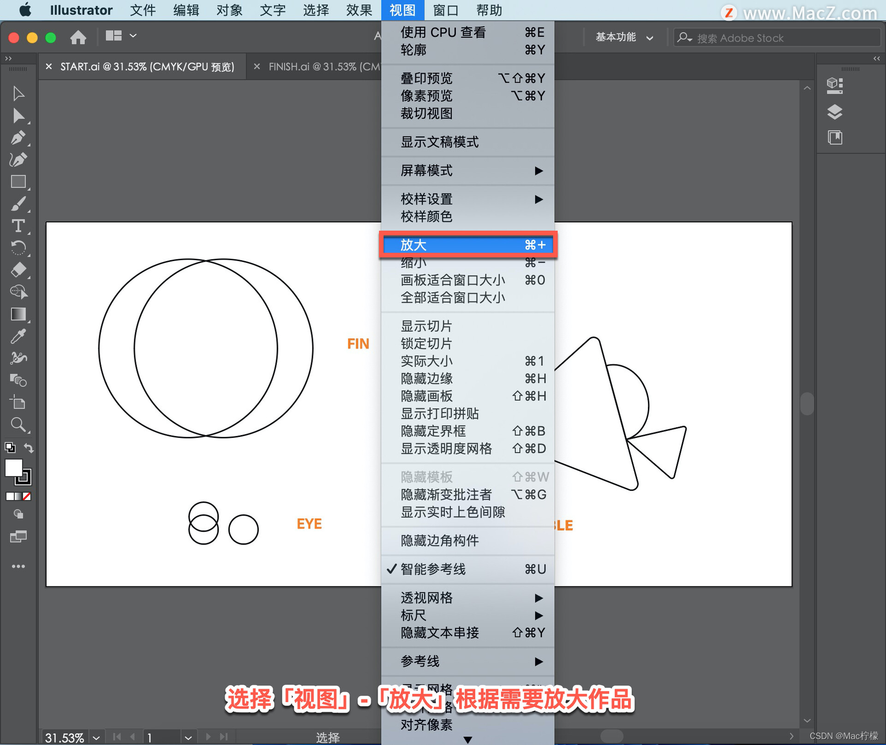Select the Direct Selection tool
The image size is (886, 745).
coord(18,115)
